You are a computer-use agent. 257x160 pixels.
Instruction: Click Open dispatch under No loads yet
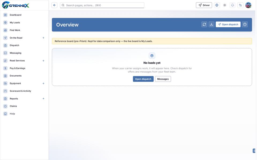143,79
